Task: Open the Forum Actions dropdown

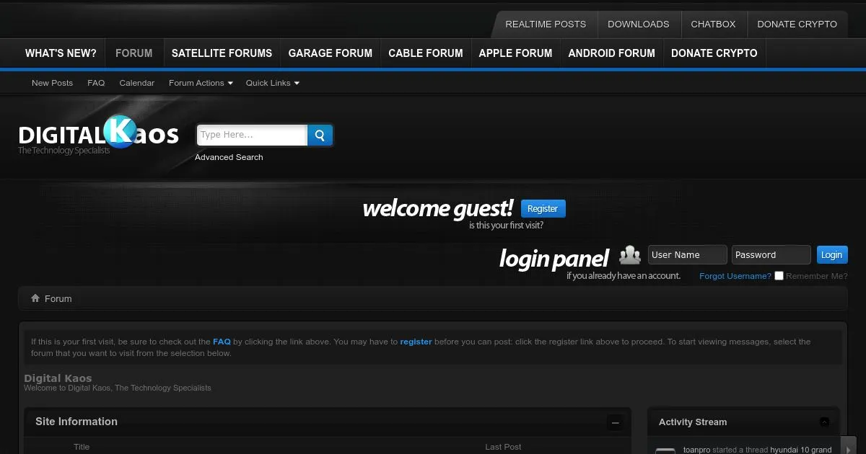Action: coord(201,83)
